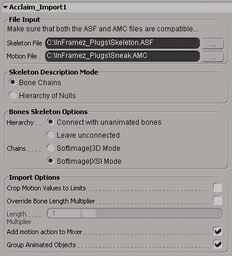The image size is (232, 256).
Task: Click the Hierarchy animation divot
Action: click(x=38, y=125)
